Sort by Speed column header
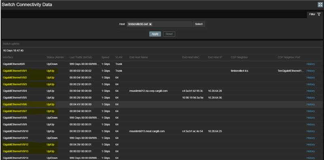 pos(105,57)
